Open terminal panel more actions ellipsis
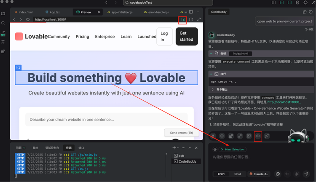The image size is (316, 182). (x=183, y=148)
